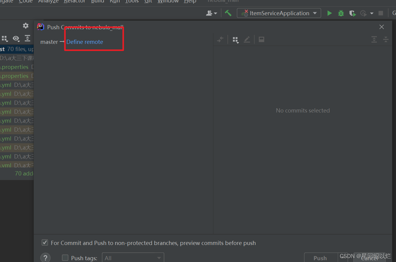Click the Push Commits dialog title text
This screenshot has width=396, height=262.
coord(85,27)
